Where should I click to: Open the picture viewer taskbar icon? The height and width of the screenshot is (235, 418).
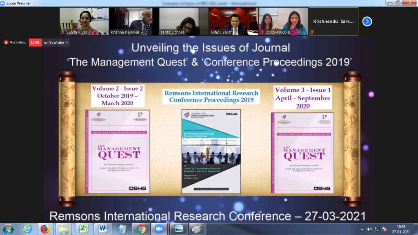coord(179,229)
